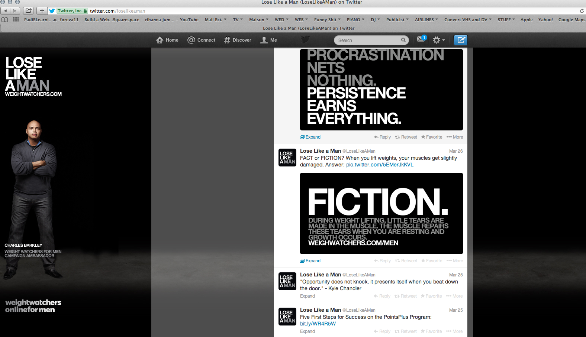Open the Discover tab
This screenshot has height=337, width=586.
pyautogui.click(x=238, y=40)
